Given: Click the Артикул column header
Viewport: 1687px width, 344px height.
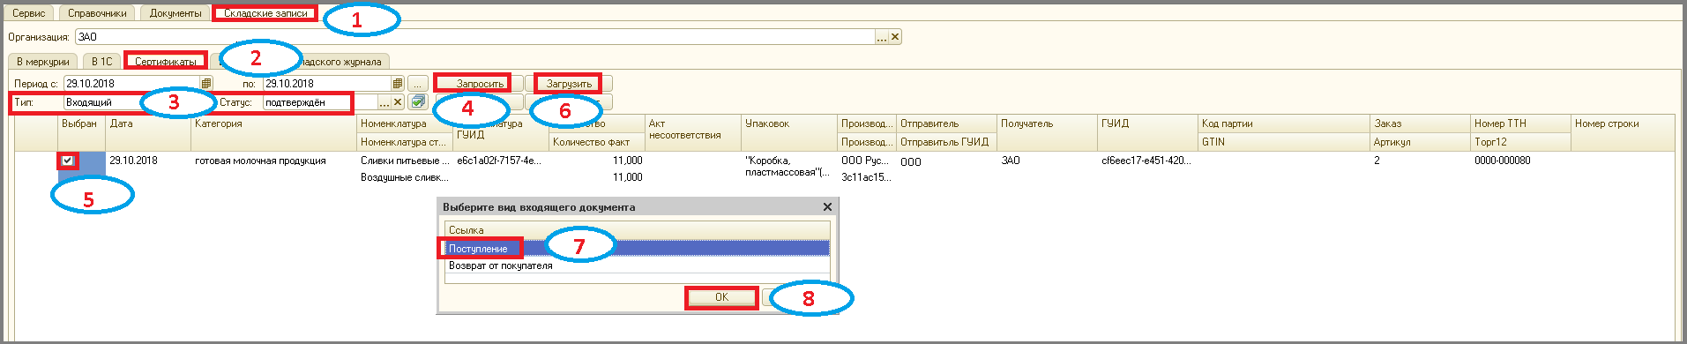Looking at the screenshot, I should [1421, 142].
